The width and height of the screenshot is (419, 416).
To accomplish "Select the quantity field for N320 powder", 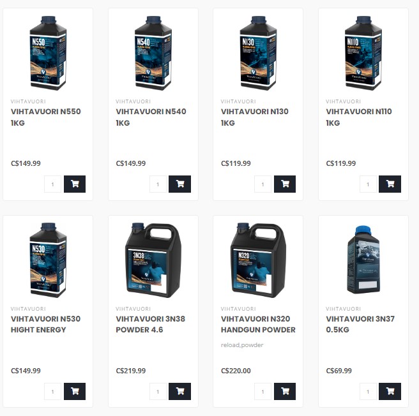I will coord(263,391).
